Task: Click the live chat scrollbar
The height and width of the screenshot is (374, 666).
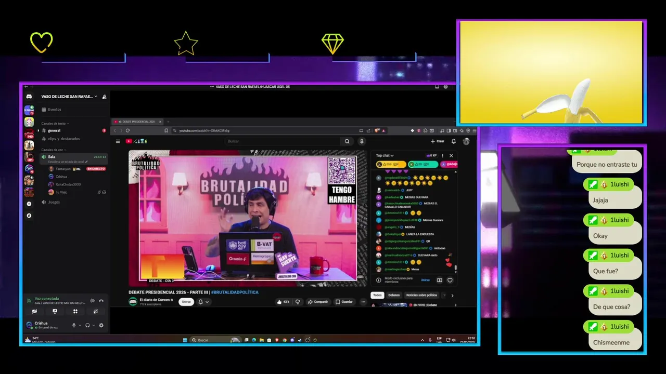Action: 456,269
